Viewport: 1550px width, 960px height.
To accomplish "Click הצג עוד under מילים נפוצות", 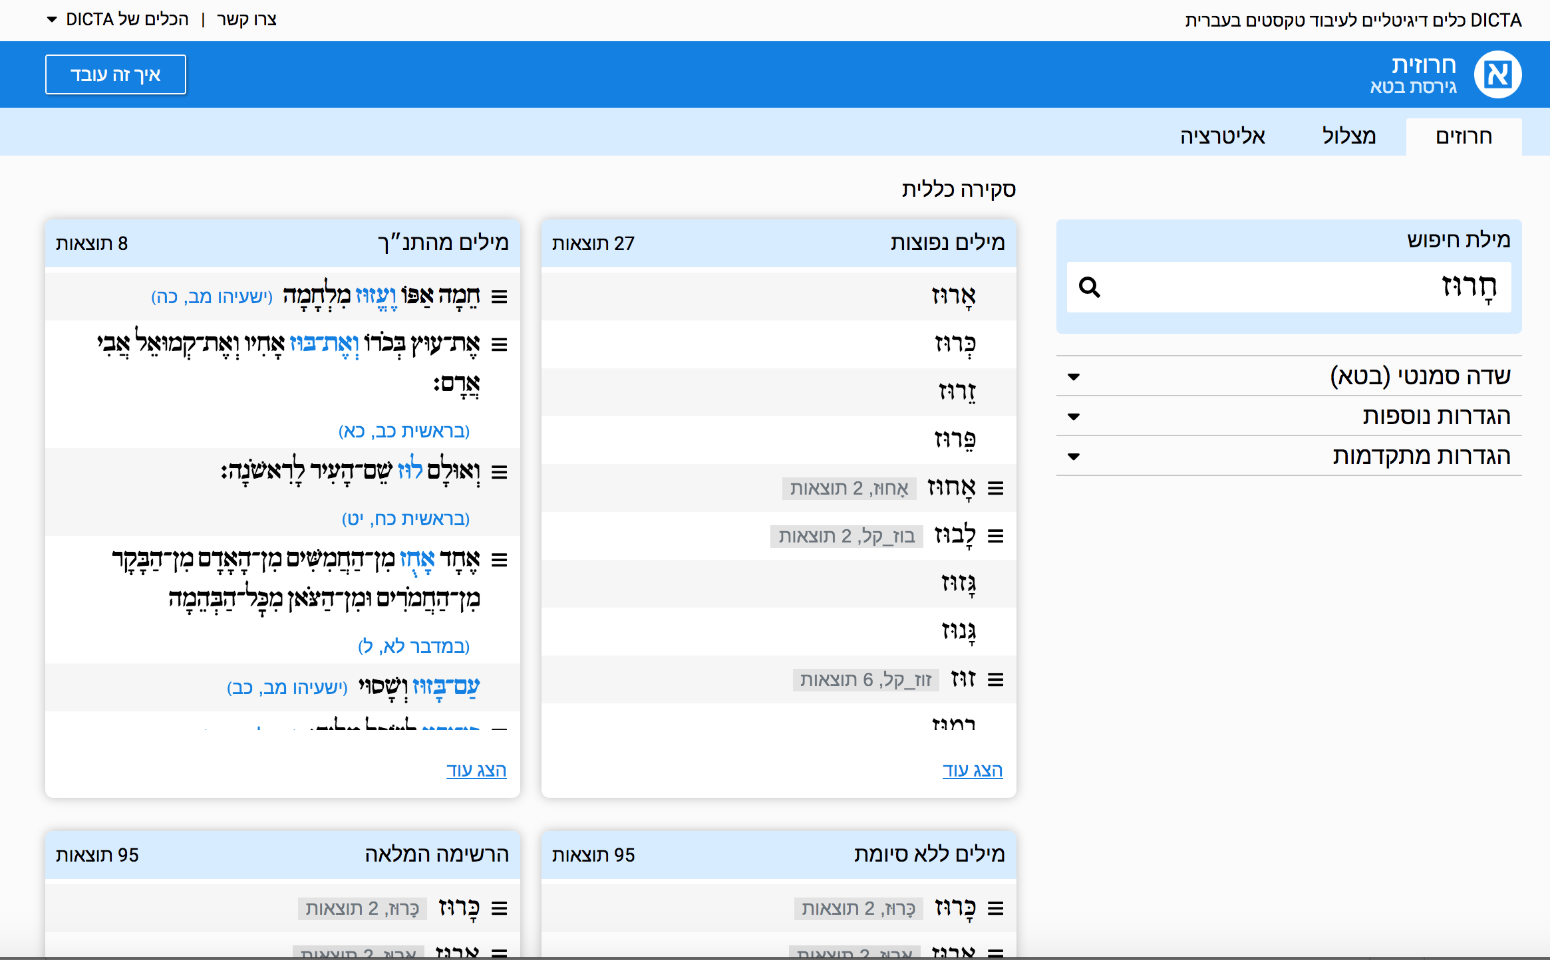I will 972,770.
